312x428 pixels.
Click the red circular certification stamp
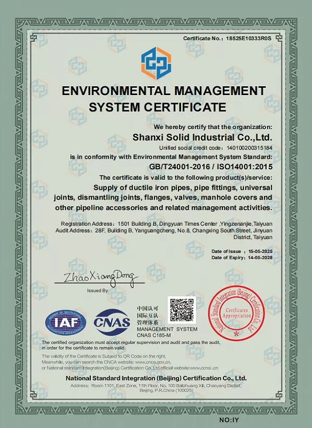point(236,313)
